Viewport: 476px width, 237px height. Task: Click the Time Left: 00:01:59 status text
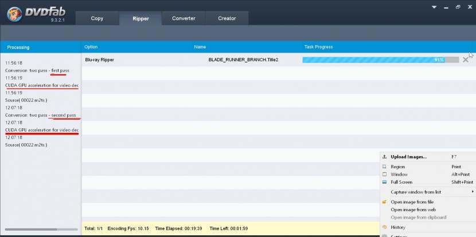tap(229, 228)
